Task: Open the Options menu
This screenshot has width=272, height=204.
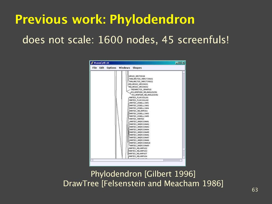Action: 111,68
